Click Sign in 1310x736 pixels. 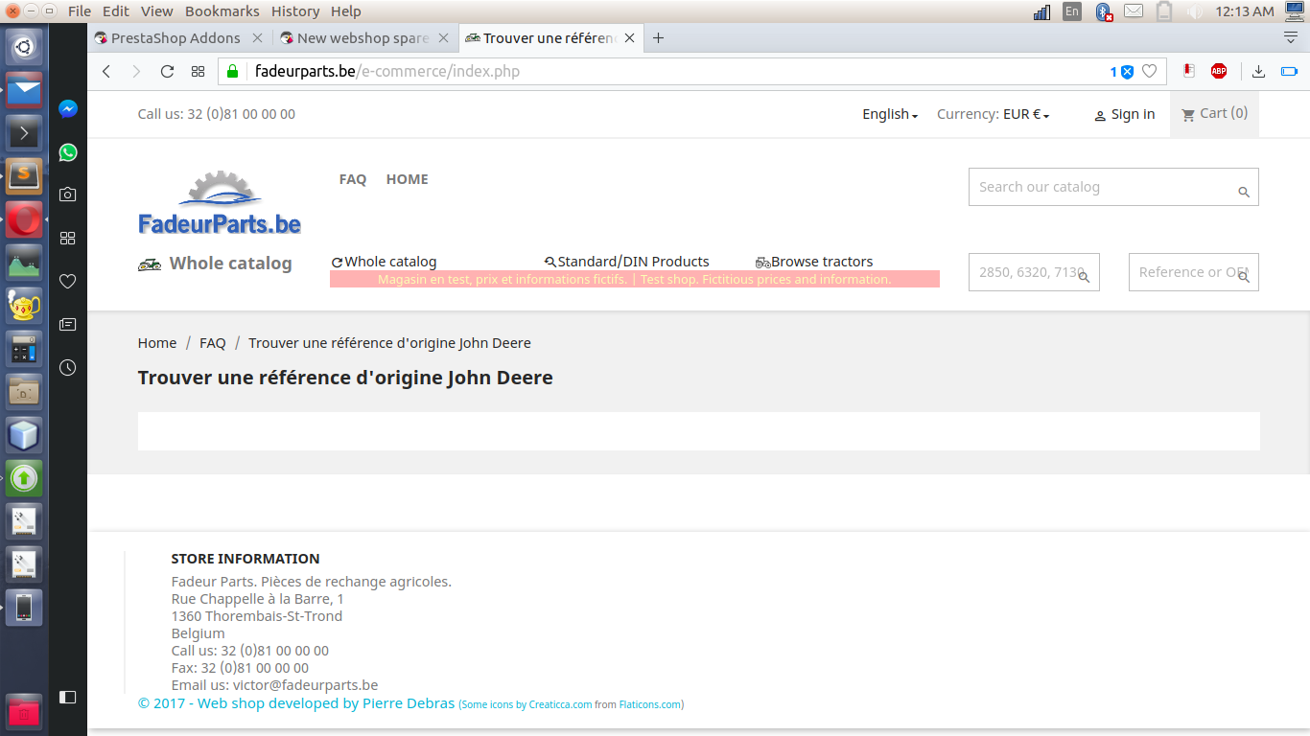tap(1124, 115)
